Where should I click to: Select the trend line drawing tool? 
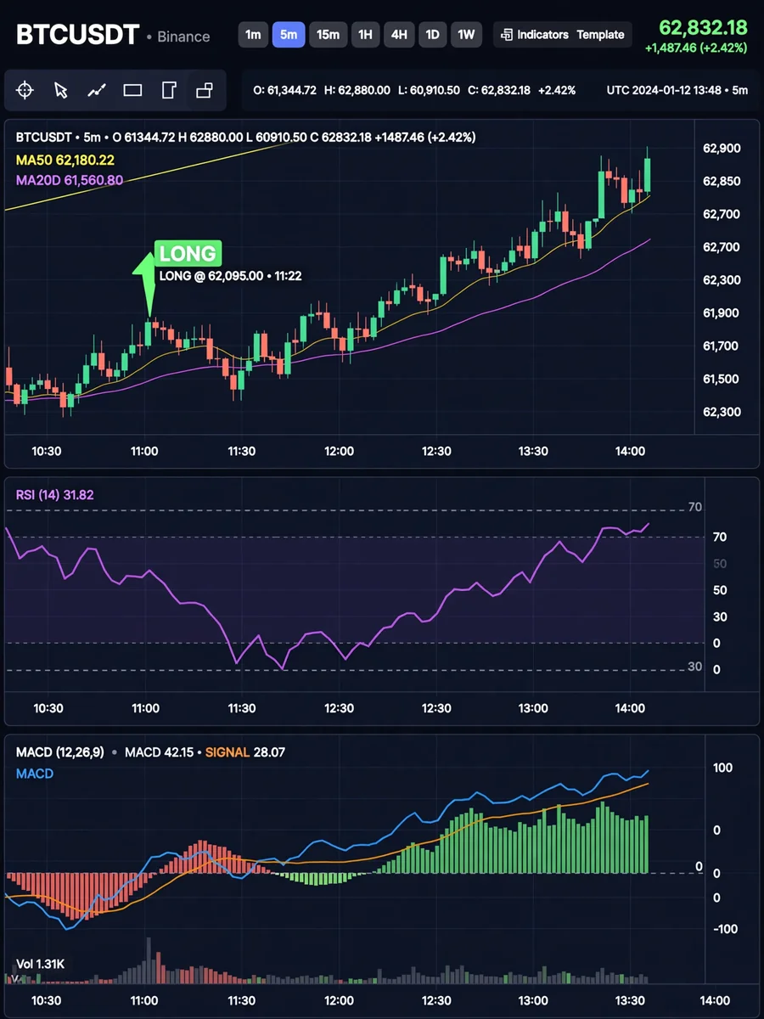click(x=97, y=90)
